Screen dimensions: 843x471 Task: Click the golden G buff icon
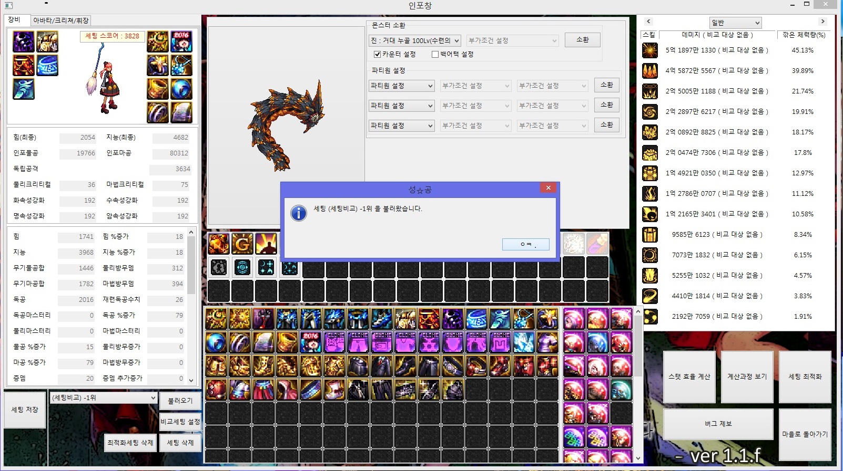242,244
